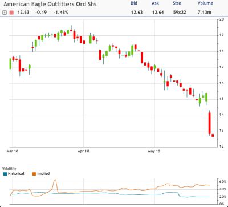
Task: Click the 40% volatility axis label
Action: (x=222, y=189)
